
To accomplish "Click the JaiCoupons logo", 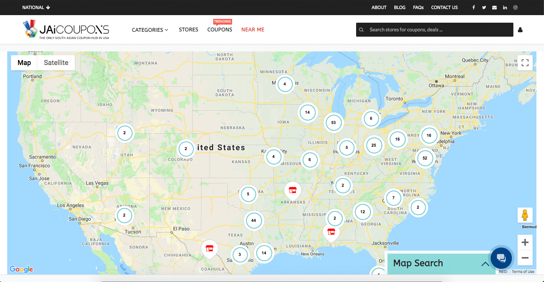I will (66, 30).
